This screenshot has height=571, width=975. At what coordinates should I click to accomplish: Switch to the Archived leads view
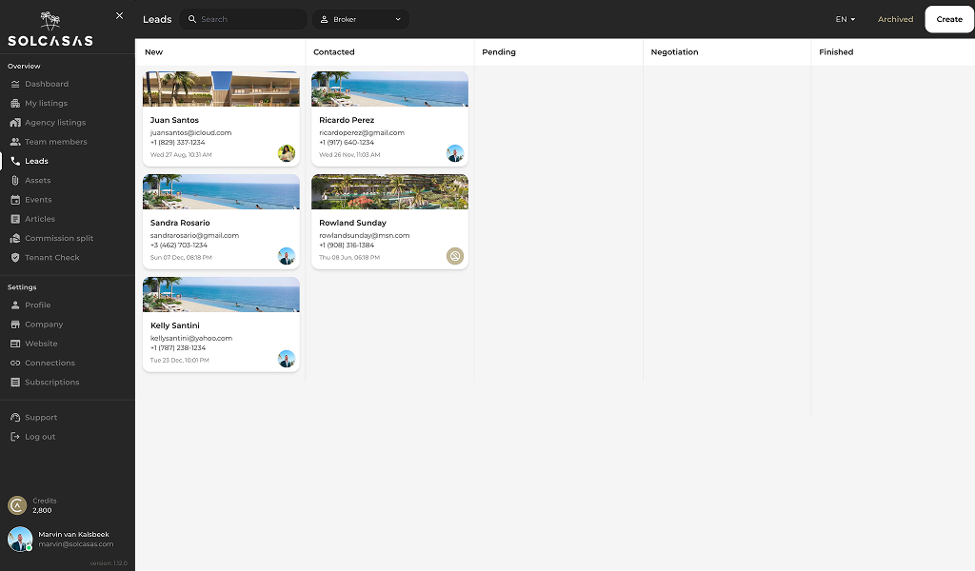[895, 19]
